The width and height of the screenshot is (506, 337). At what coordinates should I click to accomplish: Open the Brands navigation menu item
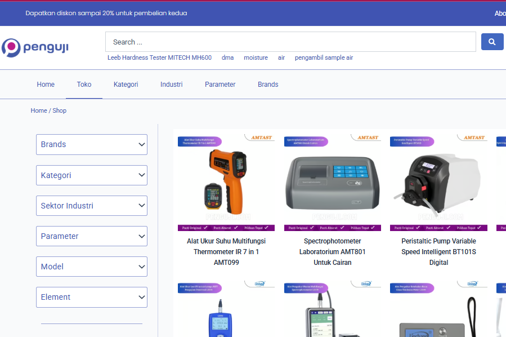[268, 85]
